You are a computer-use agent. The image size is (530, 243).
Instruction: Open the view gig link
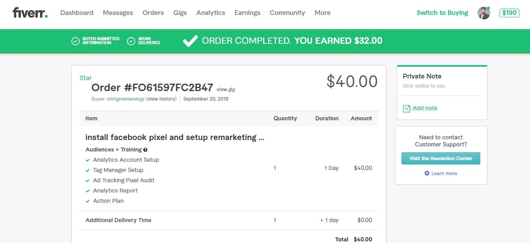226,90
